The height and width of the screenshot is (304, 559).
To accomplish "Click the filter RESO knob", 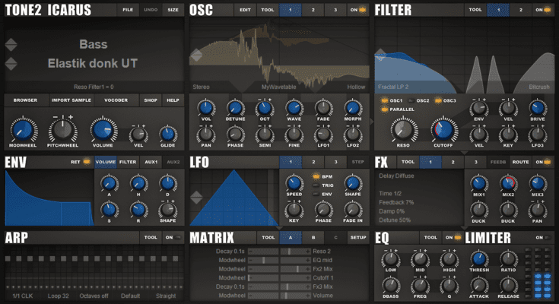I will pos(403,129).
